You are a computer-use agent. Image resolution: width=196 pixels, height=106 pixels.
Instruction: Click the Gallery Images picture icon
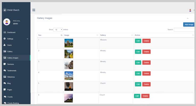pyautogui.click(x=5, y=58)
